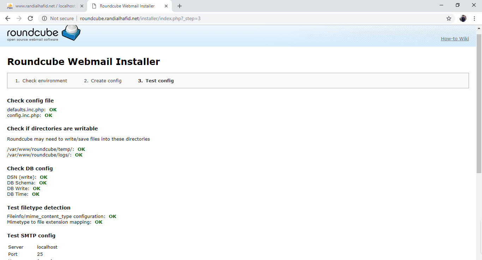Click the address bar URL
The height and width of the screenshot is (260, 482).
pyautogui.click(x=140, y=18)
